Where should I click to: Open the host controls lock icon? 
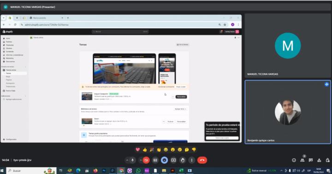pos(327,160)
